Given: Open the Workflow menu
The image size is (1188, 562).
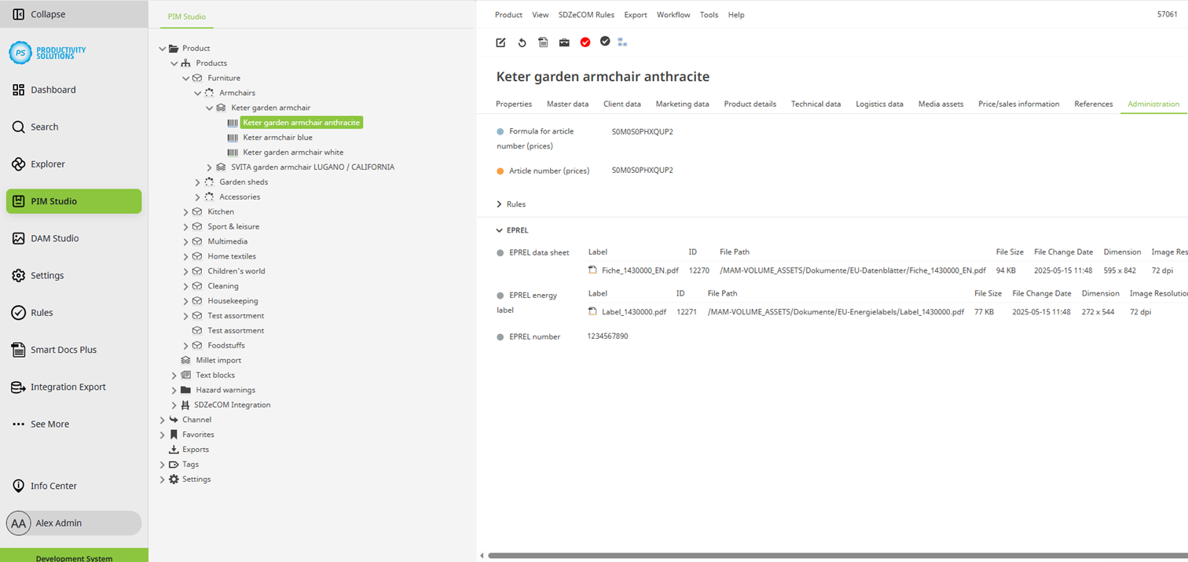Looking at the screenshot, I should (x=673, y=14).
